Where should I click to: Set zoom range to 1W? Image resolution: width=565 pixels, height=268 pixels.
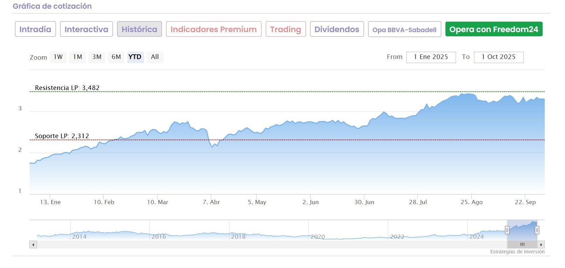click(x=58, y=57)
